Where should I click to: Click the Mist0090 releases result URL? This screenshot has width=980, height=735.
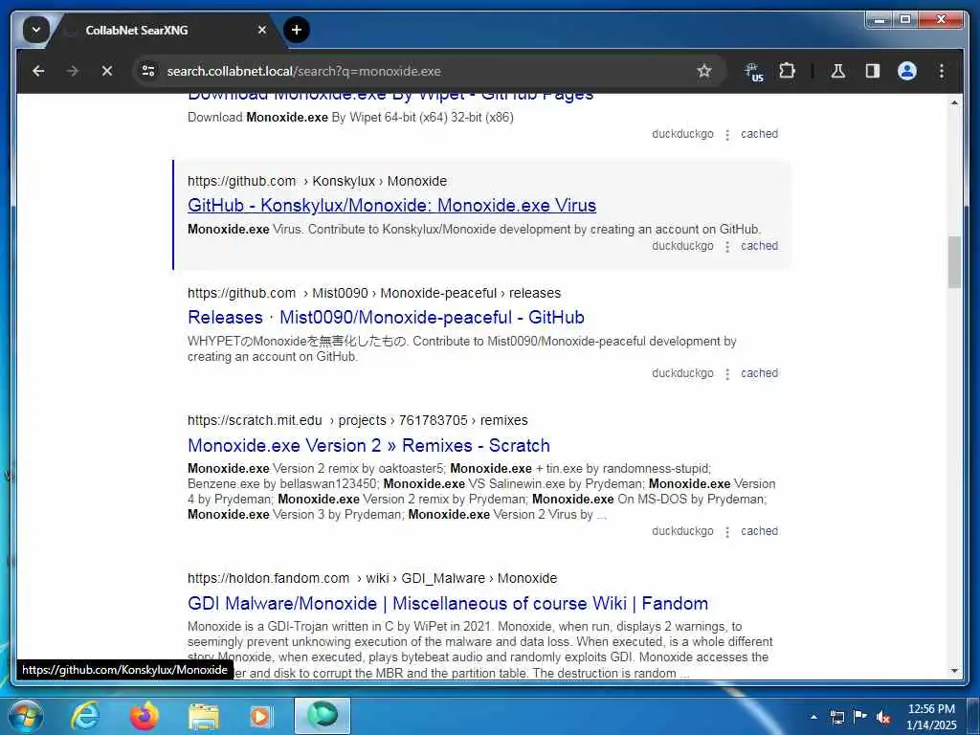374,293
